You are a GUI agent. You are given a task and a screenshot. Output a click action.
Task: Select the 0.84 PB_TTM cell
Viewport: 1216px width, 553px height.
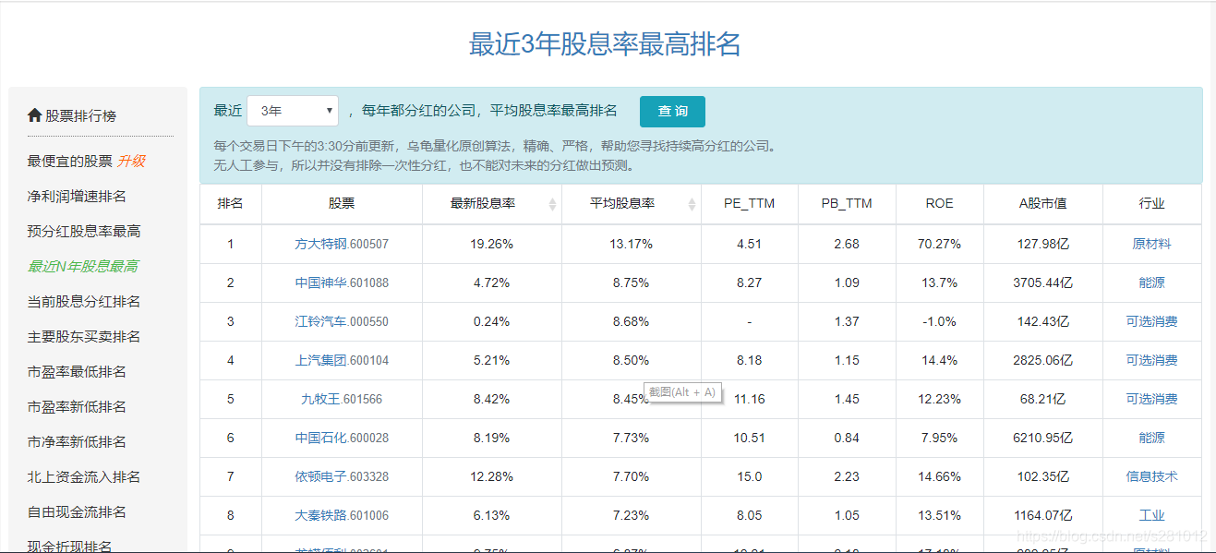pyautogui.click(x=847, y=438)
